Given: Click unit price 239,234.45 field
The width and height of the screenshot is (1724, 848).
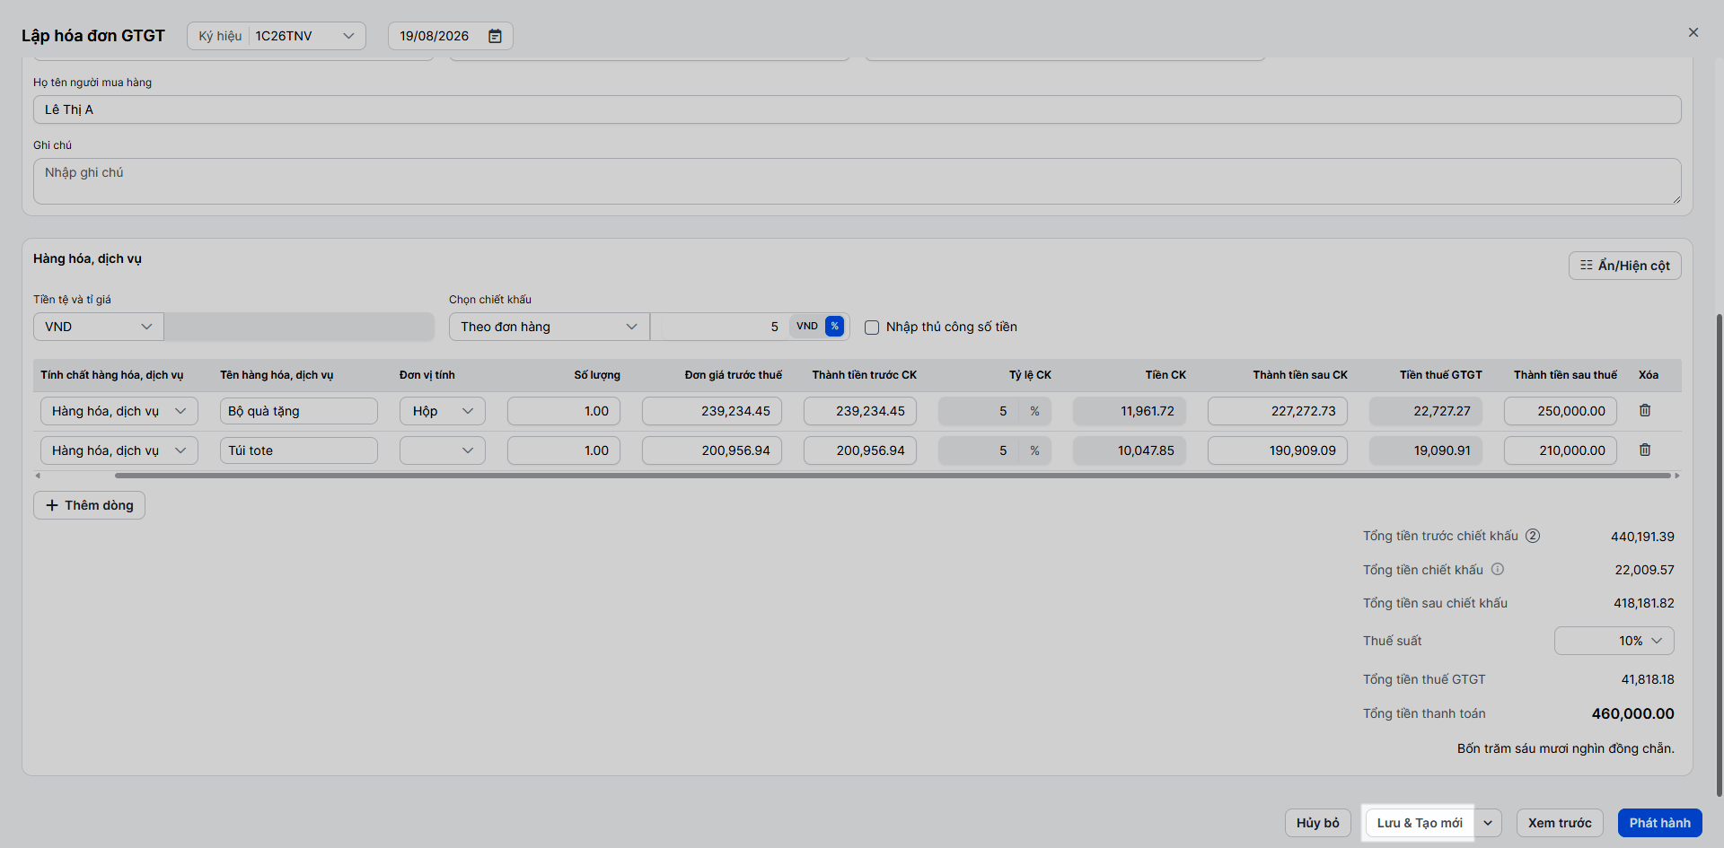Looking at the screenshot, I should 712,411.
